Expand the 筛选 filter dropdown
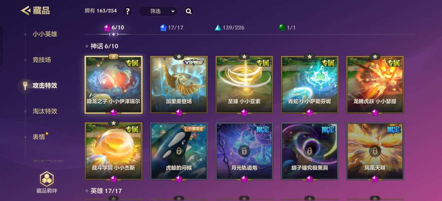The image size is (442, 201). tap(158, 11)
